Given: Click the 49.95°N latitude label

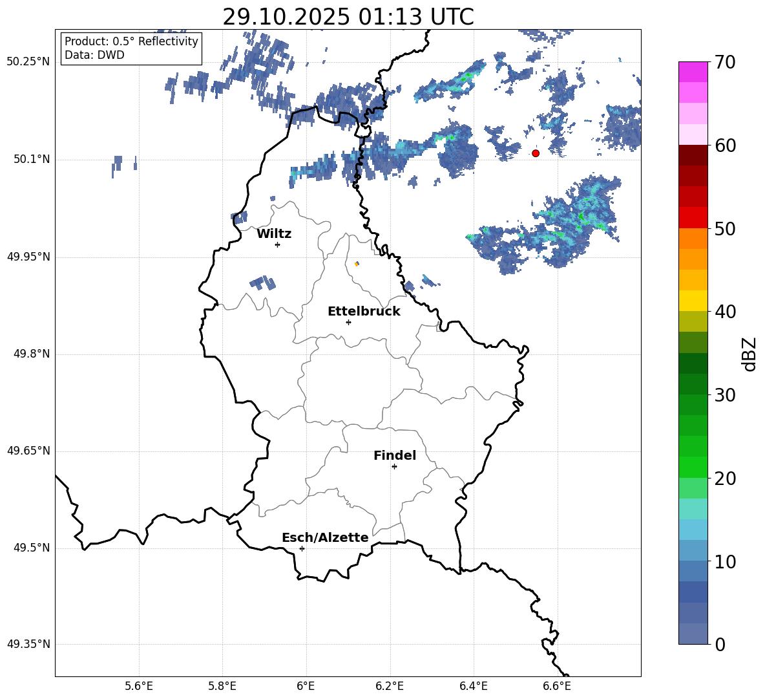Looking at the screenshot, I should tap(28, 256).
